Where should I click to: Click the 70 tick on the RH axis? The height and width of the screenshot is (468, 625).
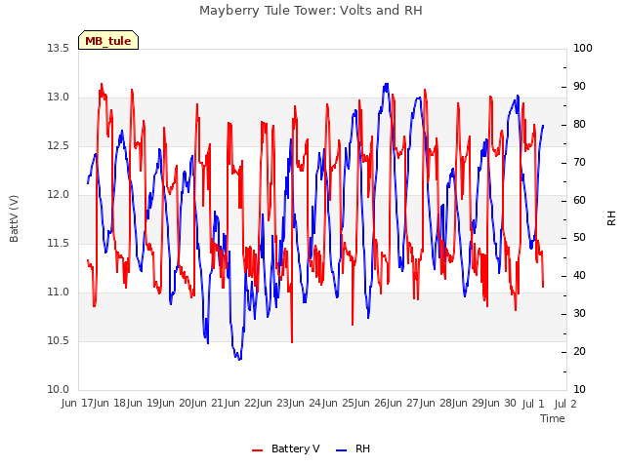tap(579, 163)
